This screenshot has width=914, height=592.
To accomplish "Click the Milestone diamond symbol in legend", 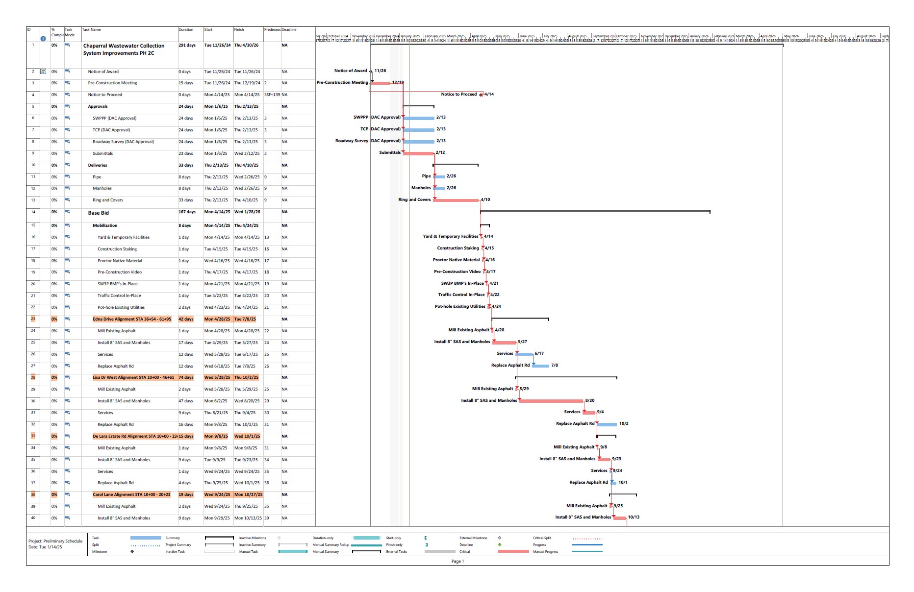I will [x=132, y=551].
